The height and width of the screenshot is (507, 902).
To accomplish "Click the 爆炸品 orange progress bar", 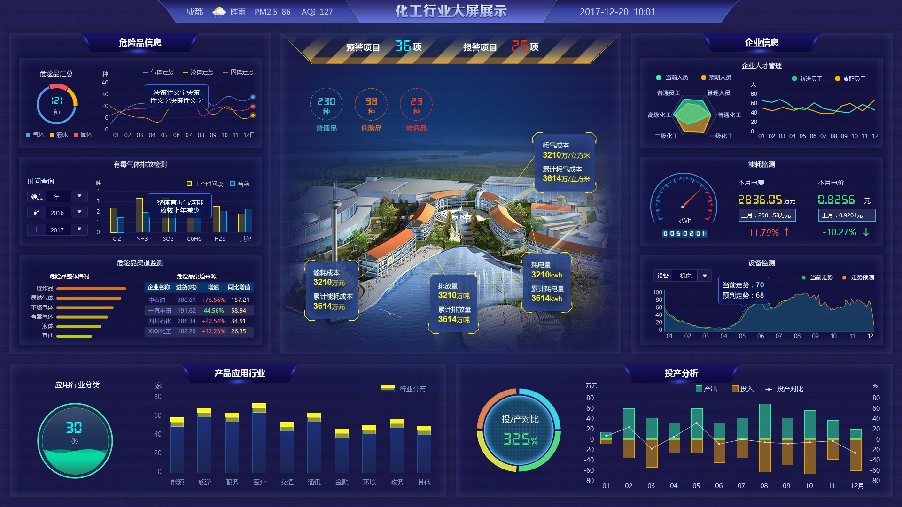I will [91, 289].
